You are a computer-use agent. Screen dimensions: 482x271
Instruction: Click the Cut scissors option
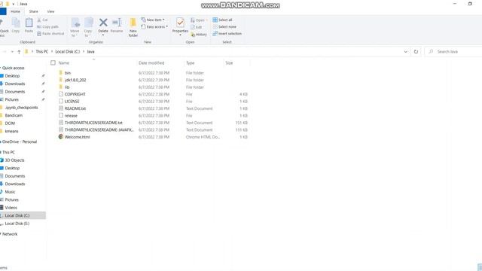42,20
